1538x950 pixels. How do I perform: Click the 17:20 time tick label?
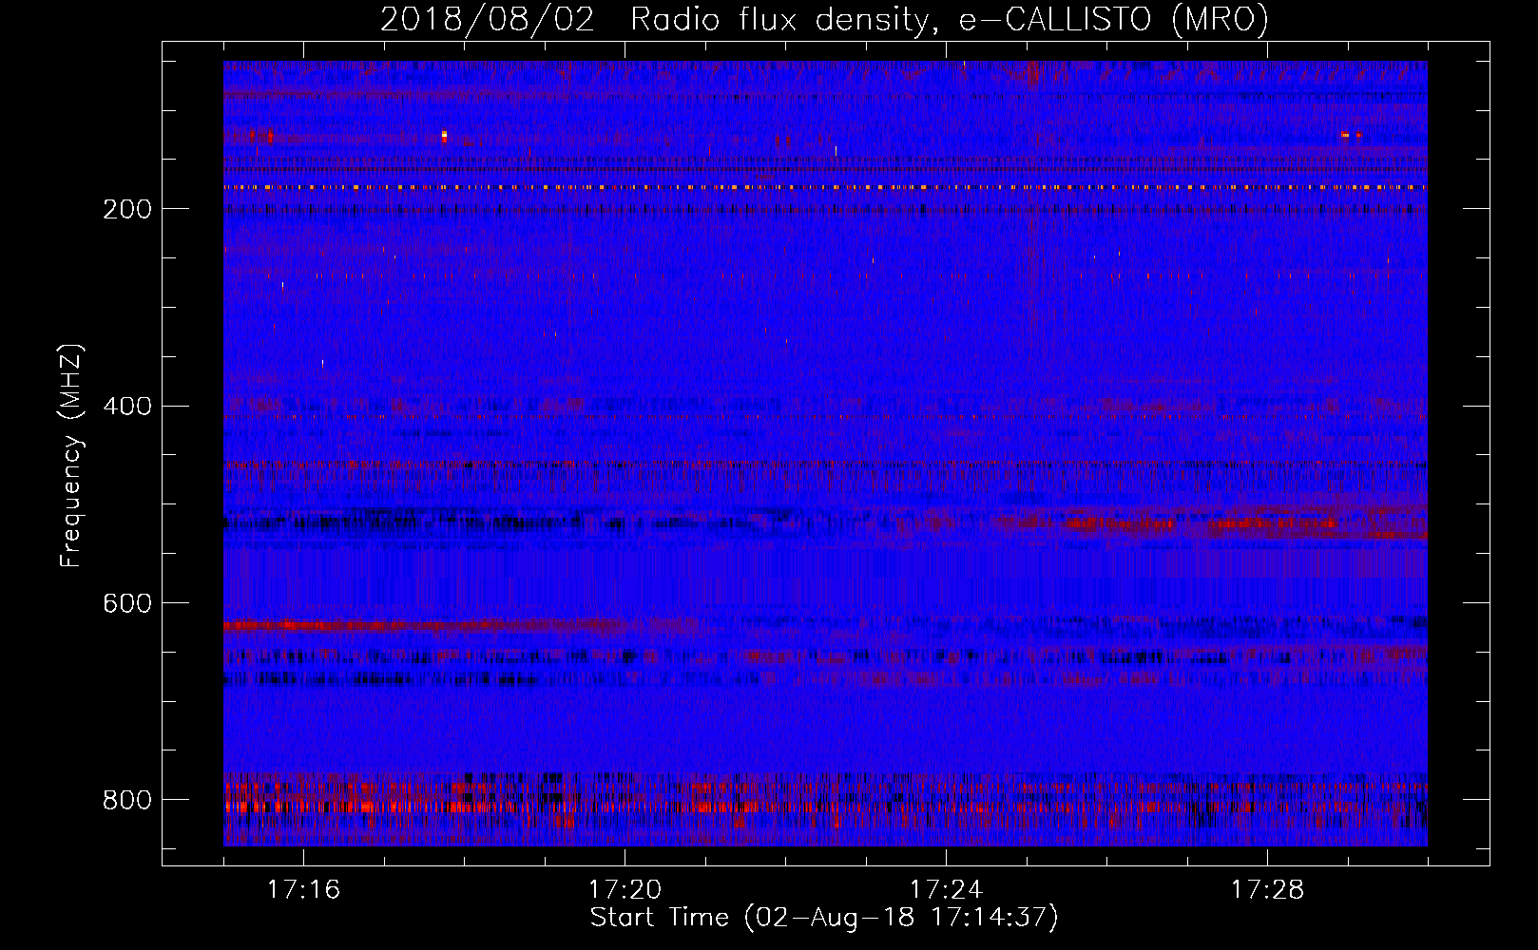[x=625, y=889]
